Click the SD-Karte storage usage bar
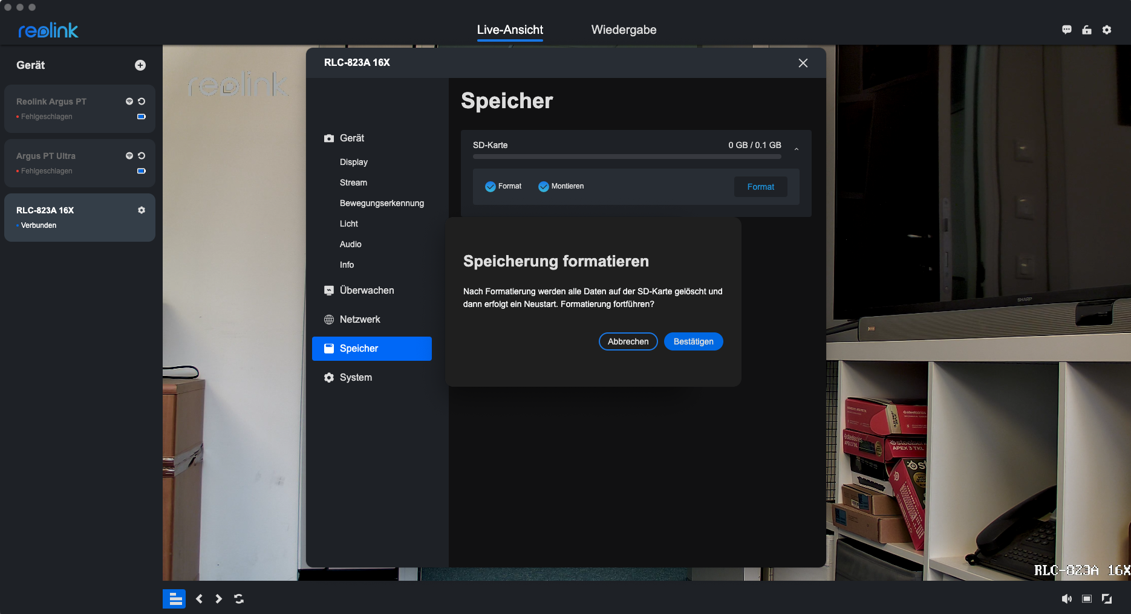 tap(627, 157)
